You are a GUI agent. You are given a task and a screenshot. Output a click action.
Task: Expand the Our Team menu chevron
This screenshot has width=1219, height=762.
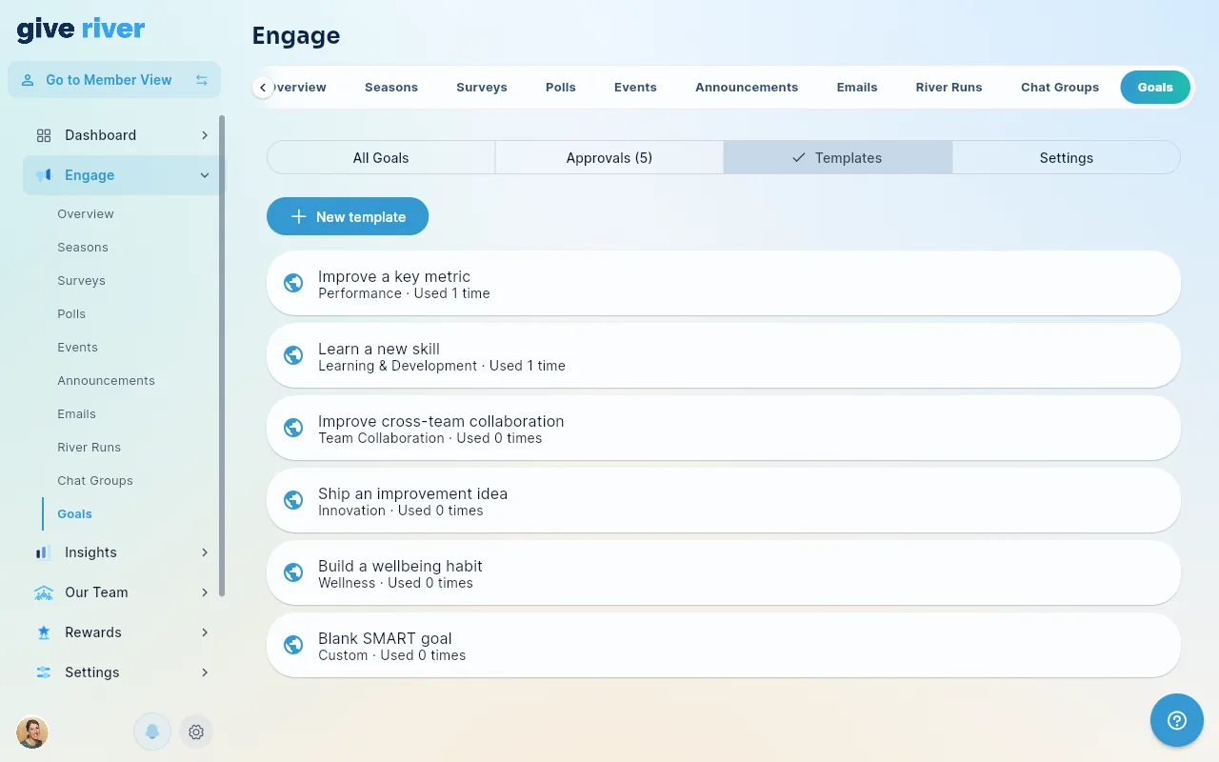205,592
